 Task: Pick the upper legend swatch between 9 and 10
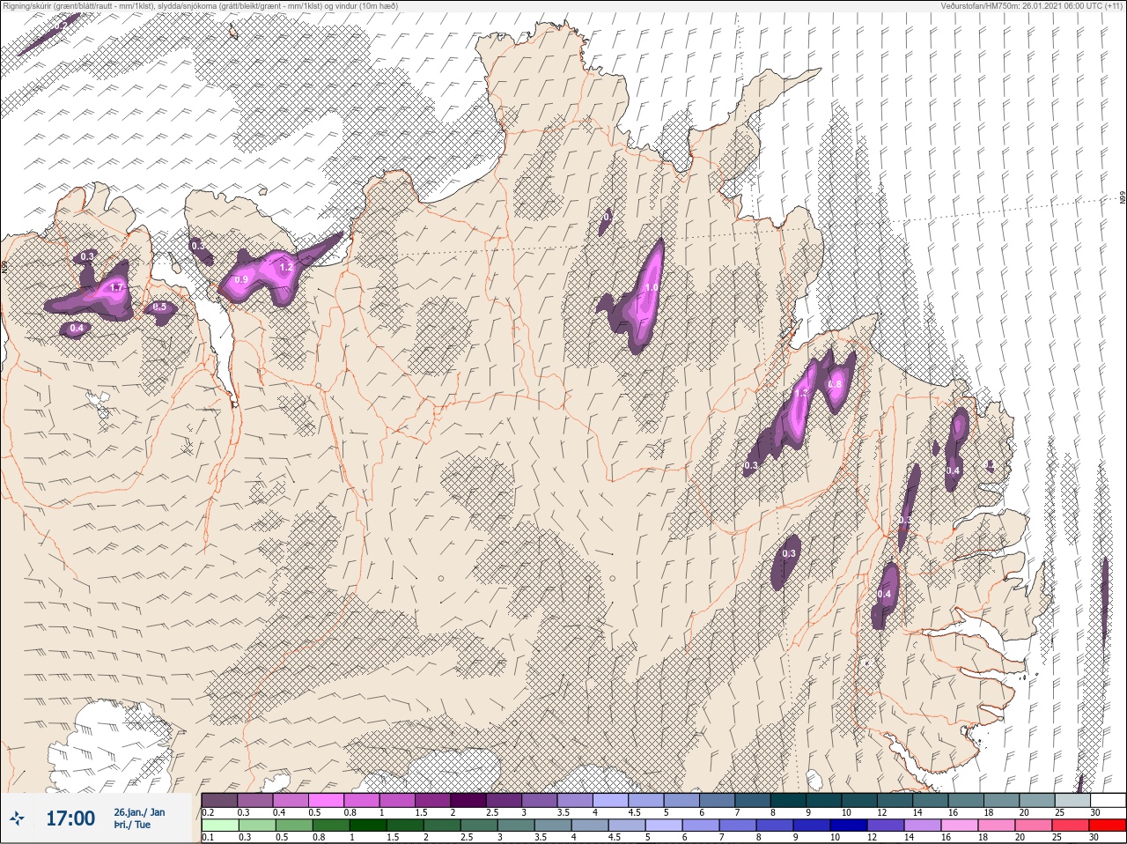coord(826,800)
